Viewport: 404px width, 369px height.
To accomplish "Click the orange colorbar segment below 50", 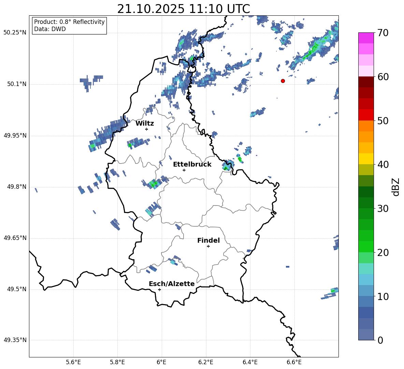I will pyautogui.click(x=366, y=126).
